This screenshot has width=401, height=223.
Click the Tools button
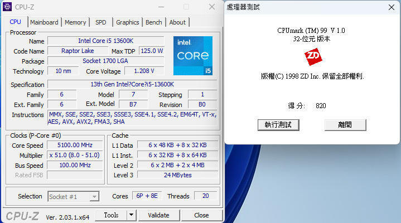(111, 215)
